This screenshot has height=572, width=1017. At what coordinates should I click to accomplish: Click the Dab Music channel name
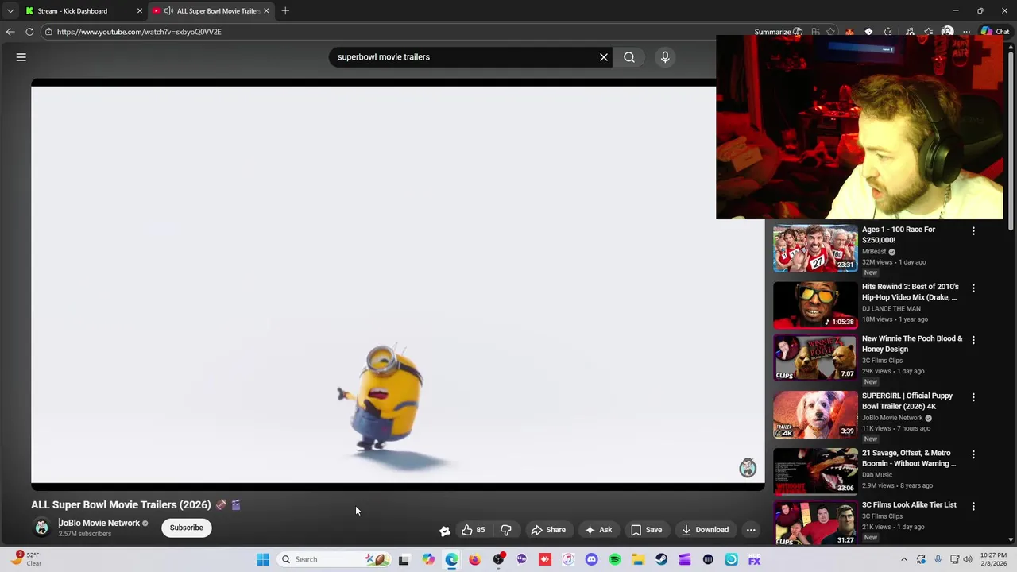point(877,475)
